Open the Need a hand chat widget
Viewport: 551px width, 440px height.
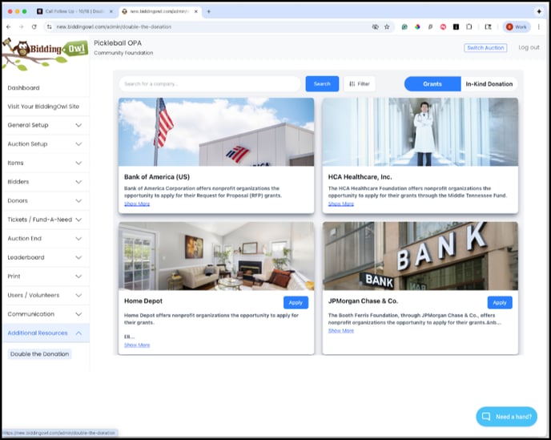click(x=506, y=417)
